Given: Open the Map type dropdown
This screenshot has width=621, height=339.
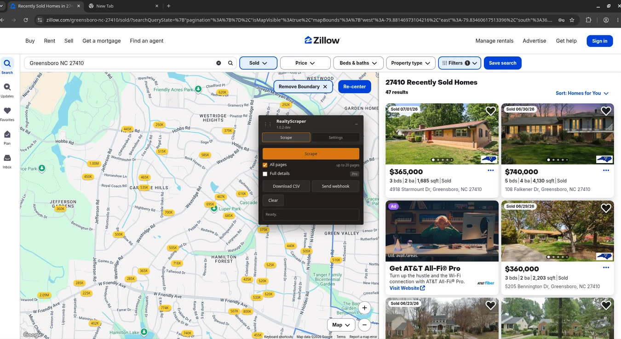Looking at the screenshot, I should pyautogui.click(x=341, y=325).
